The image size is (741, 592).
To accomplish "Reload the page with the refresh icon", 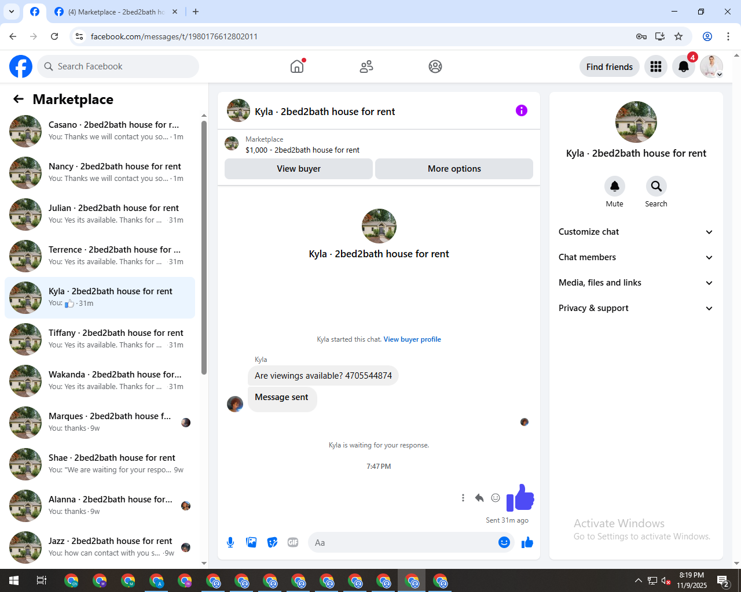I will [54, 36].
